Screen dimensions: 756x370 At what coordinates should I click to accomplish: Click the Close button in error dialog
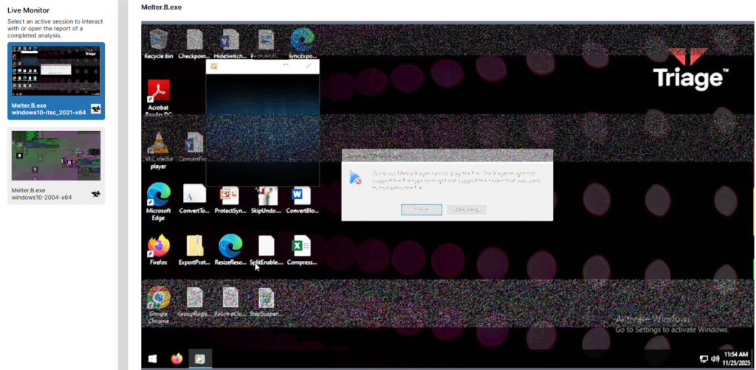tap(422, 209)
